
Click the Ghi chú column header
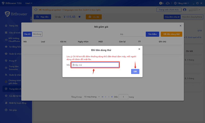click(x=162, y=42)
